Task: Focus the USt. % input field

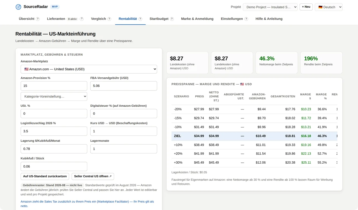Action: 54,113
